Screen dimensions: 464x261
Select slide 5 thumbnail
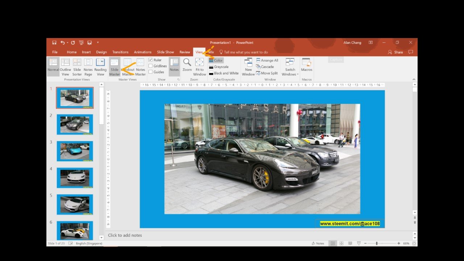[75, 204]
